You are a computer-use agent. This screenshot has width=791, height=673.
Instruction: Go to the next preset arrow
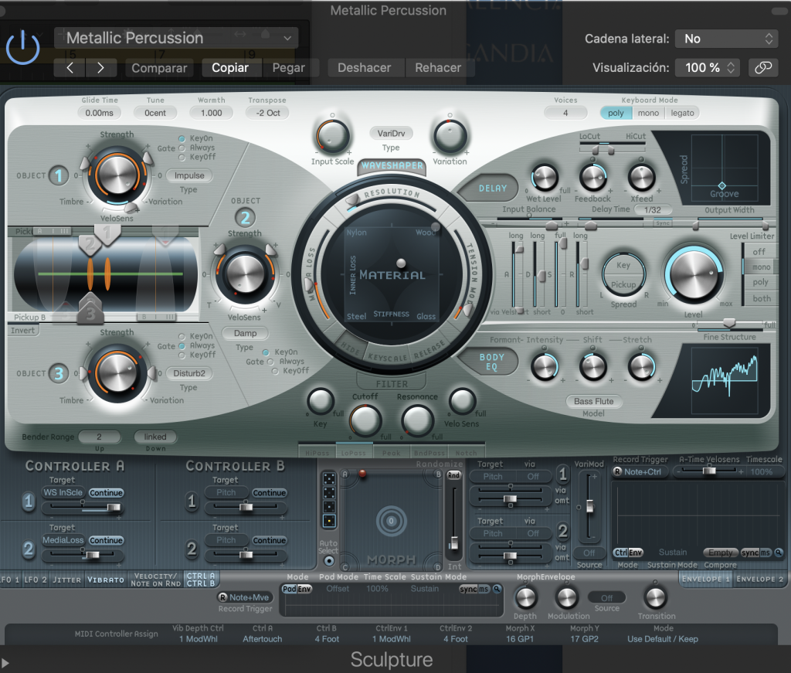click(x=101, y=67)
